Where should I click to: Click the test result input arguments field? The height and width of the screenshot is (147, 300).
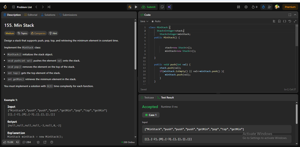217,139
